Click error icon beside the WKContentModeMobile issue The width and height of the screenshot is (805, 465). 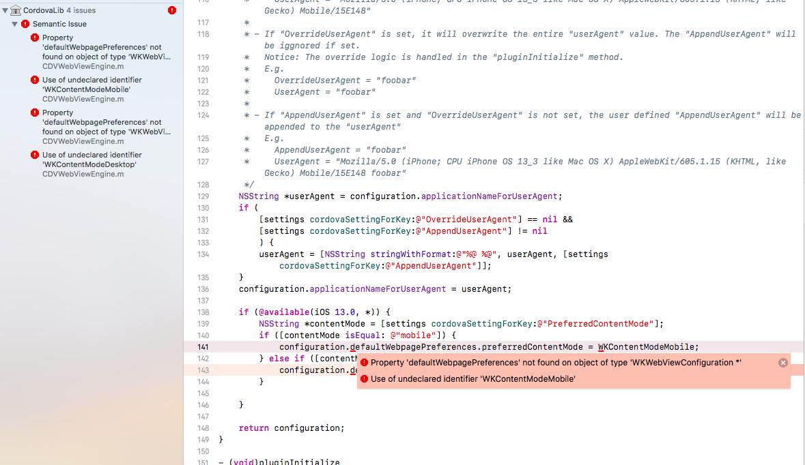(x=35, y=80)
